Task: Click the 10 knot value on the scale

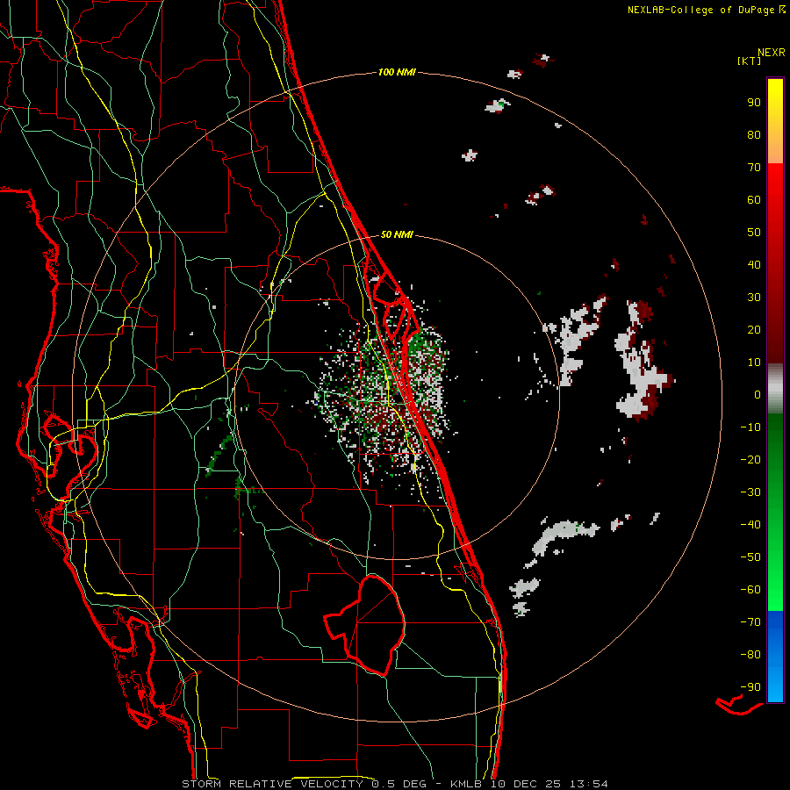Action: point(754,363)
